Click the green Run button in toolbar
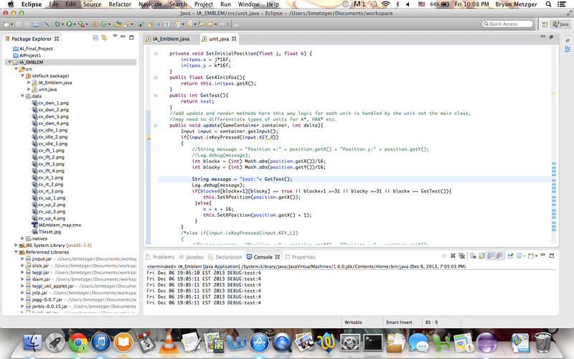574x359 pixels. [x=69, y=24]
